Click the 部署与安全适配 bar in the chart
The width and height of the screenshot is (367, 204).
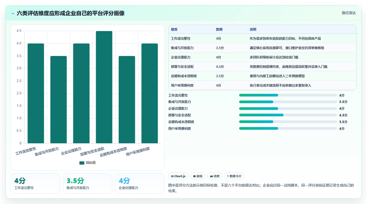point(104,87)
